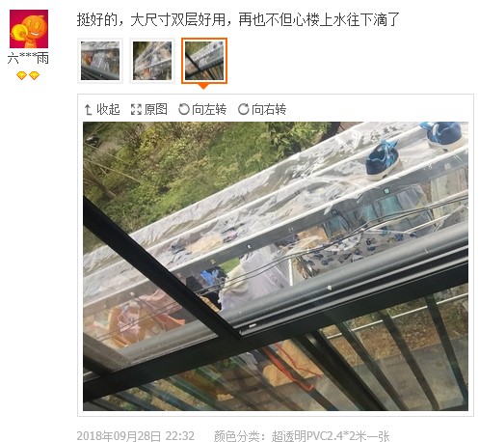This screenshot has width=479, height=442.
Task: Open the reviewer's orange mascot avatar
Action: click(29, 29)
